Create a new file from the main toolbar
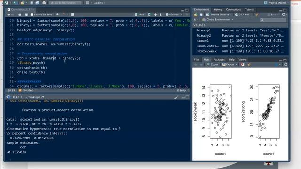The width and height of the screenshot is (301, 169). click(x=7, y=3)
